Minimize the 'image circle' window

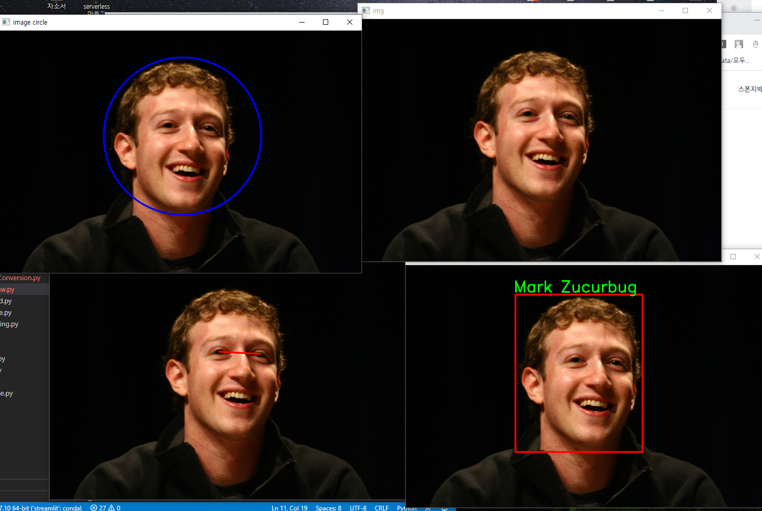coord(302,22)
